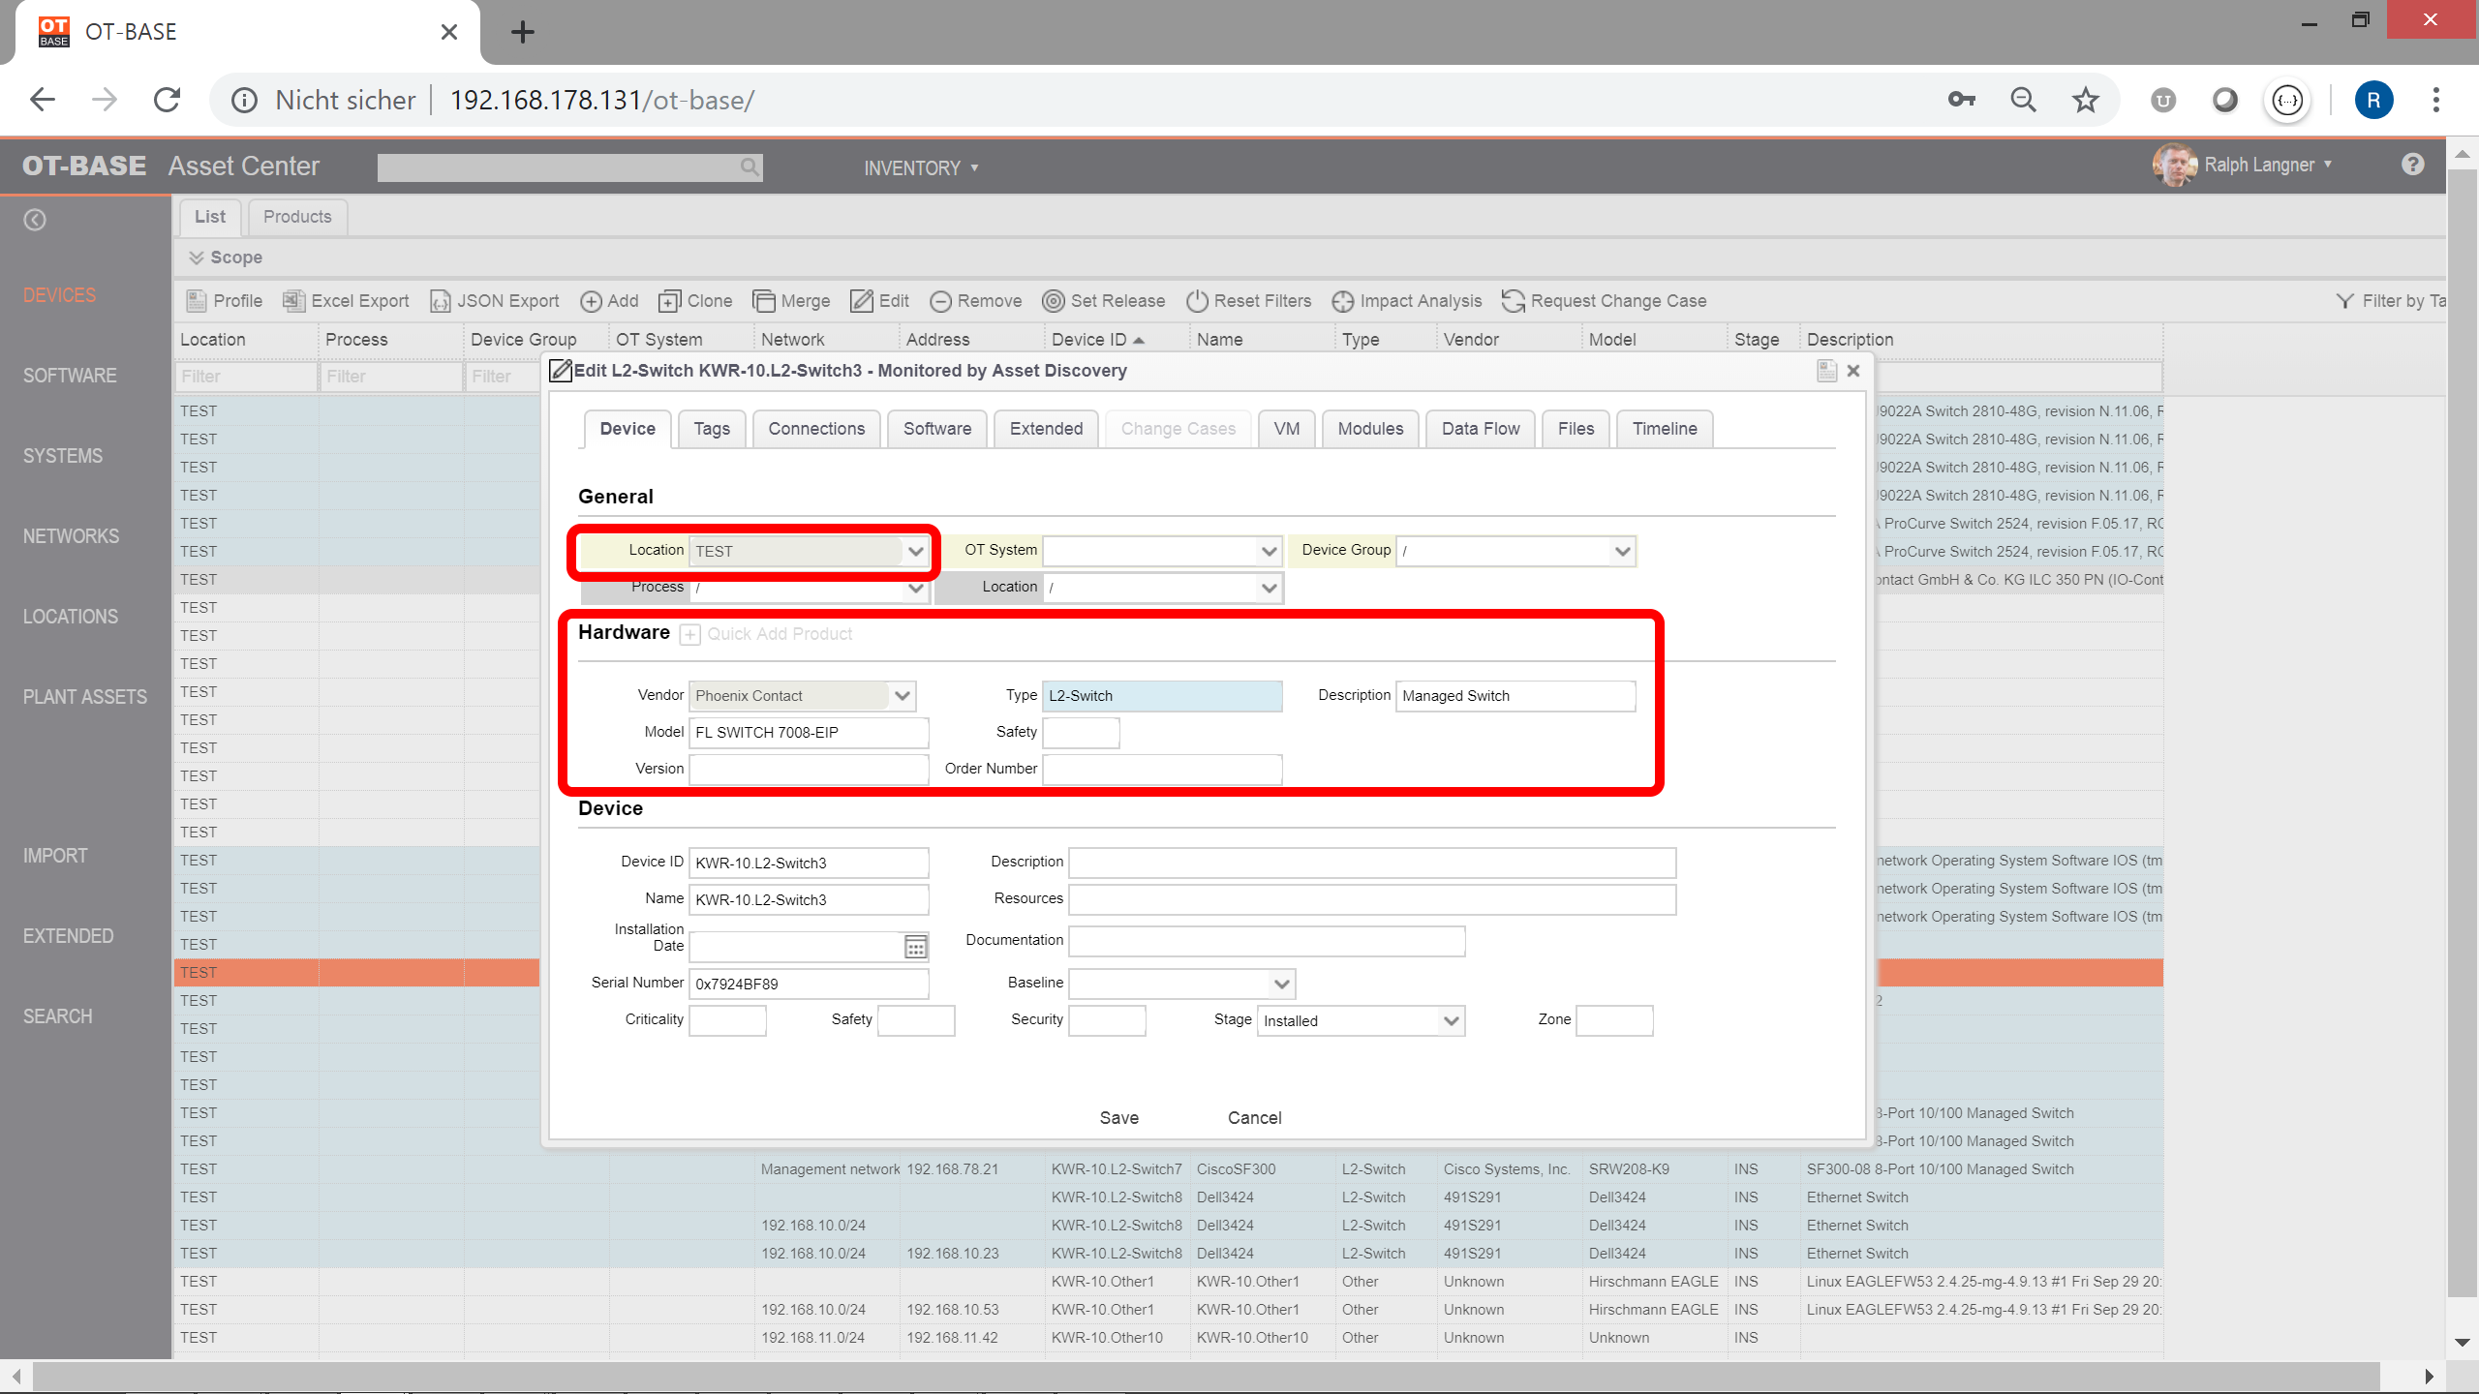Switch to the Modules tab
The width and height of the screenshot is (2479, 1394).
click(x=1370, y=429)
